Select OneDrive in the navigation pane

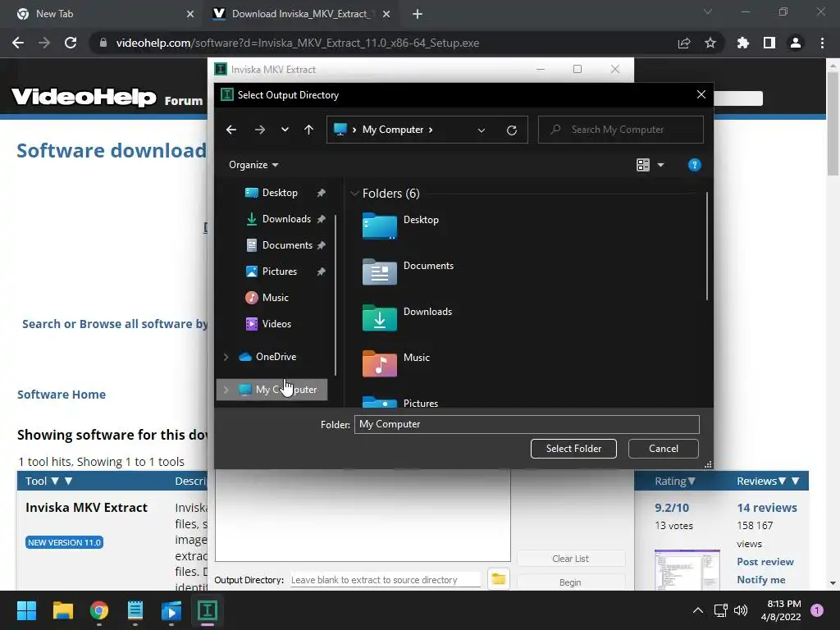coord(276,357)
